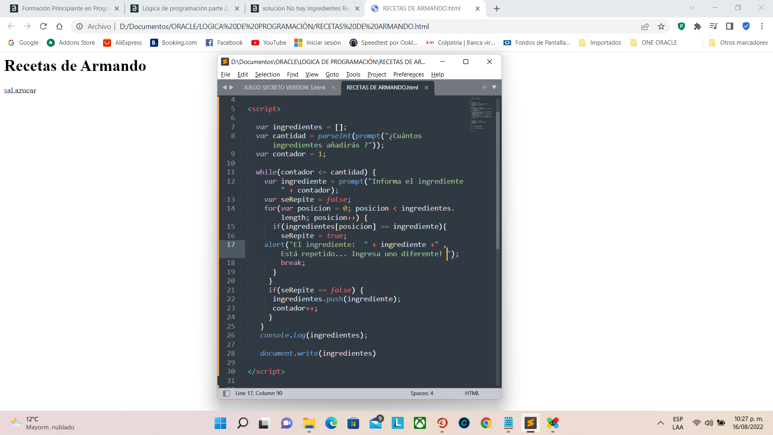Viewport: 773px width, 435px height.
Task: Open Preferences menu in Sublime Text
Action: tap(409, 75)
